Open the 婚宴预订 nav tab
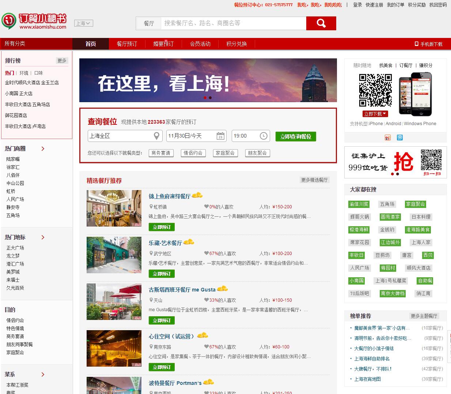 pos(163,44)
